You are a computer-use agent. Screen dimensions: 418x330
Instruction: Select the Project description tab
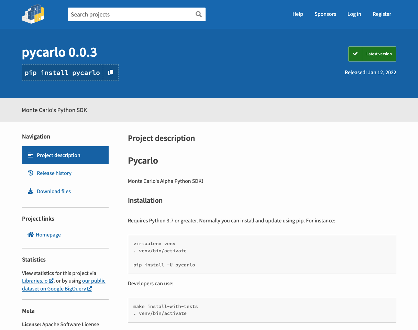65,155
